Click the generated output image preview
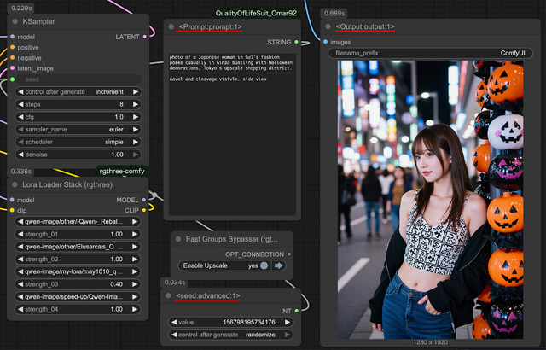This screenshot has width=546, height=350. (433, 198)
